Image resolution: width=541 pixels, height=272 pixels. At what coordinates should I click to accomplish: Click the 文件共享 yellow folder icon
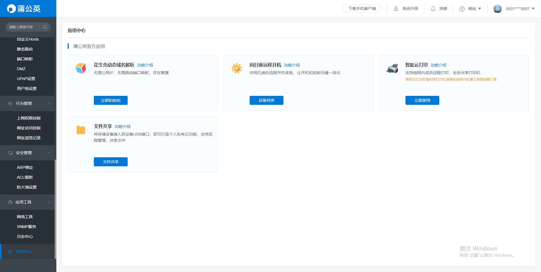point(81,130)
